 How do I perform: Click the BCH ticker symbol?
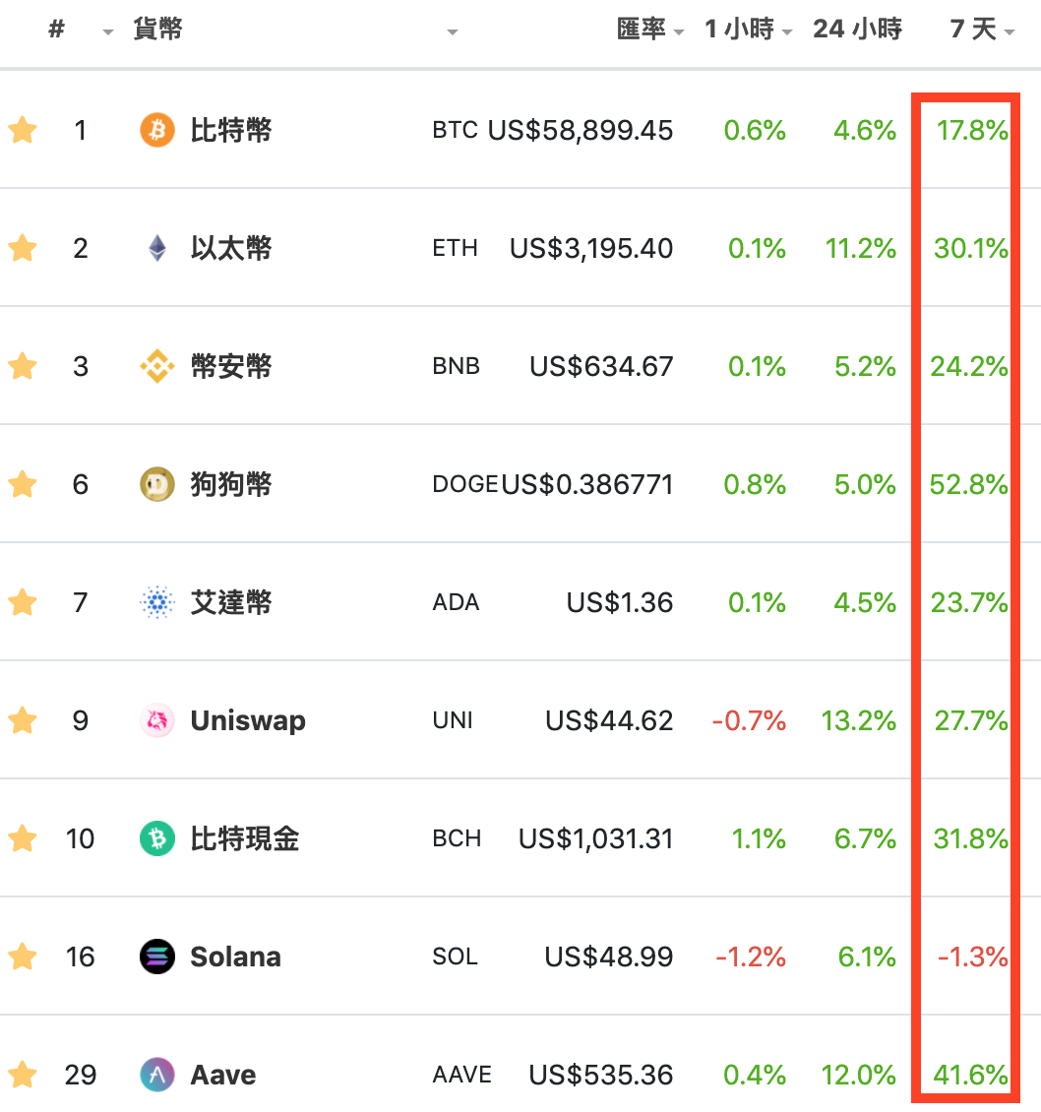(457, 838)
